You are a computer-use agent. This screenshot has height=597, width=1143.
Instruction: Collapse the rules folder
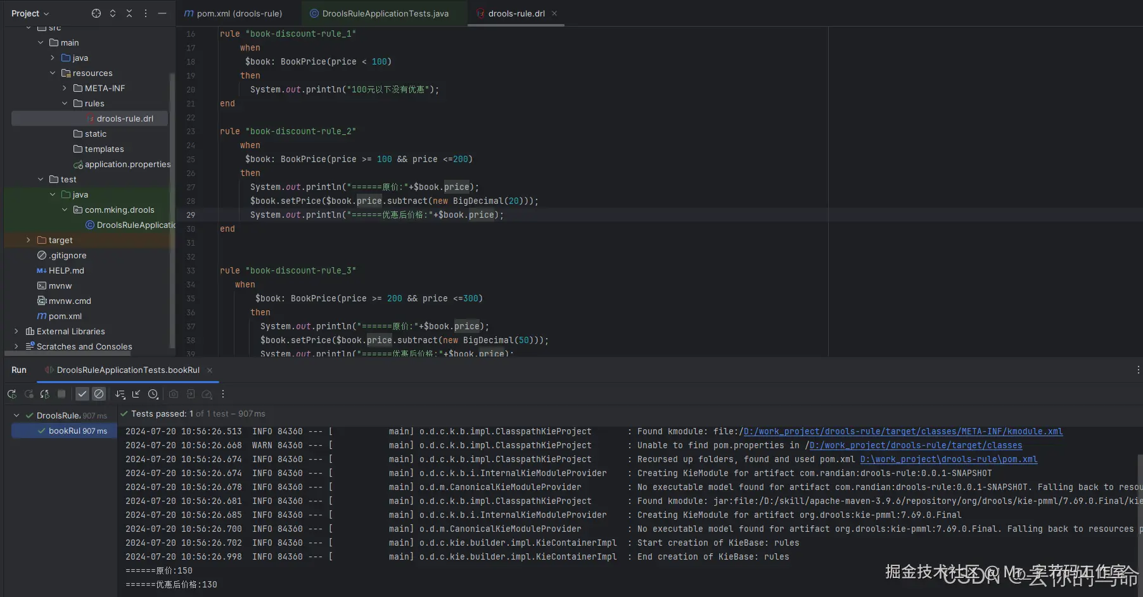[x=65, y=103]
